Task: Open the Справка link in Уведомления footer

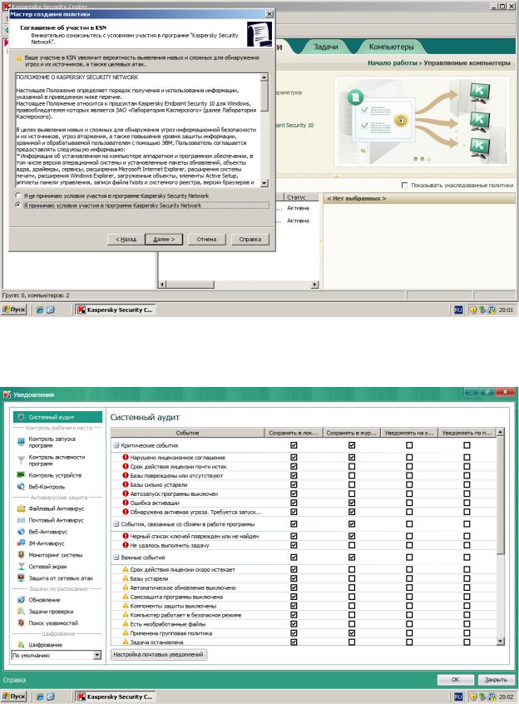Action: (14, 680)
